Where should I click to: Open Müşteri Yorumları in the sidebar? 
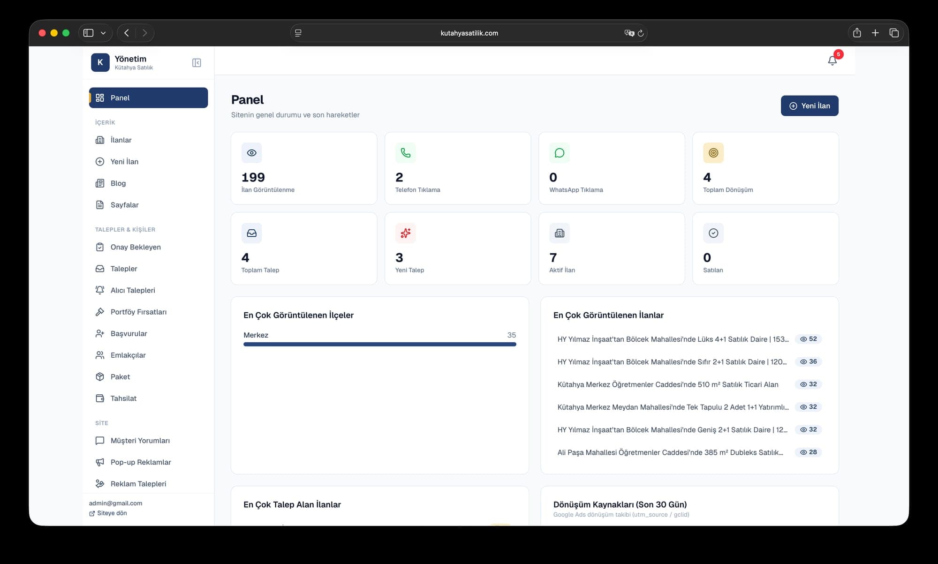point(148,440)
